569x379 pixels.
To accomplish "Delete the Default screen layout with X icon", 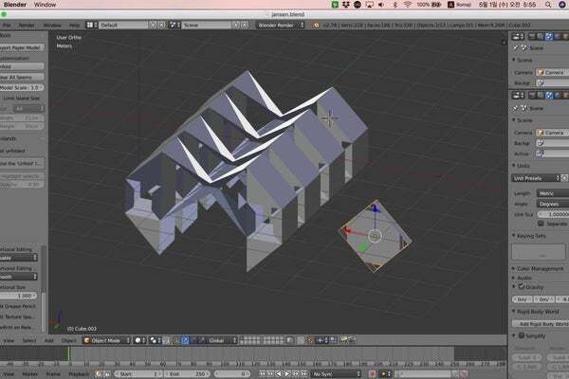I will point(161,25).
